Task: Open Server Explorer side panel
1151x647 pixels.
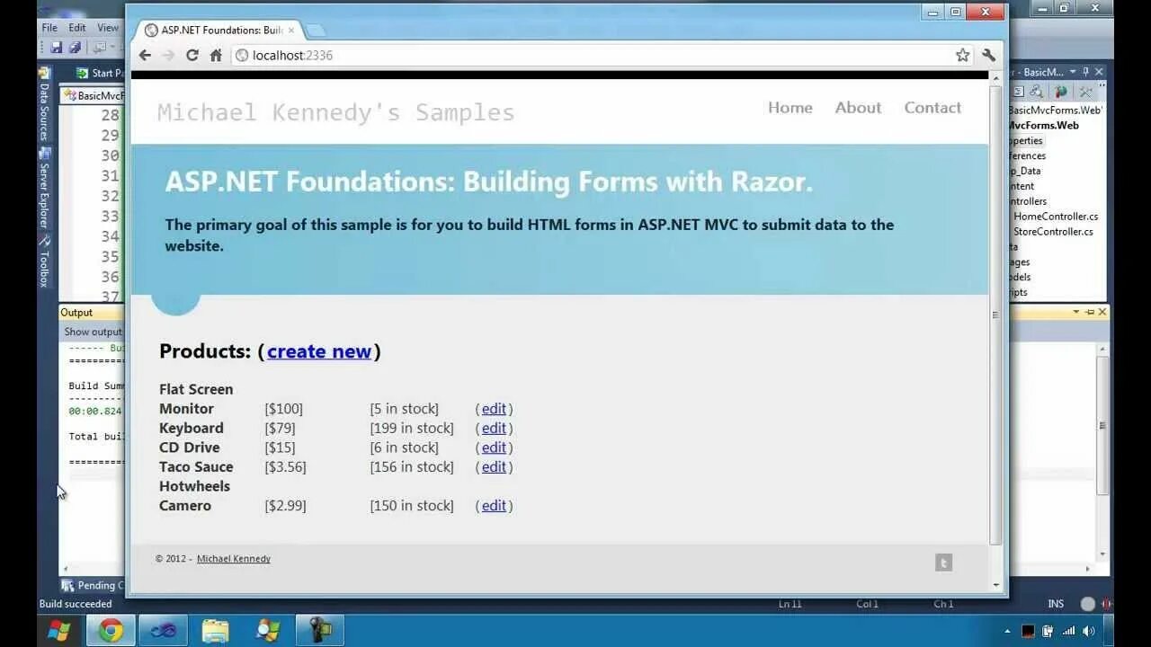Action: pyautogui.click(x=44, y=188)
